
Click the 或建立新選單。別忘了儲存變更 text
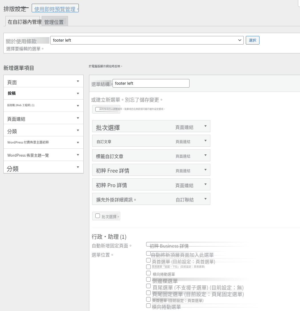click(x=127, y=100)
